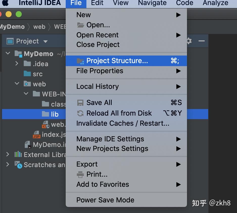Select the web.xml file icon
Image resolution: width=237 pixels, height=213 pixels.
point(46,124)
